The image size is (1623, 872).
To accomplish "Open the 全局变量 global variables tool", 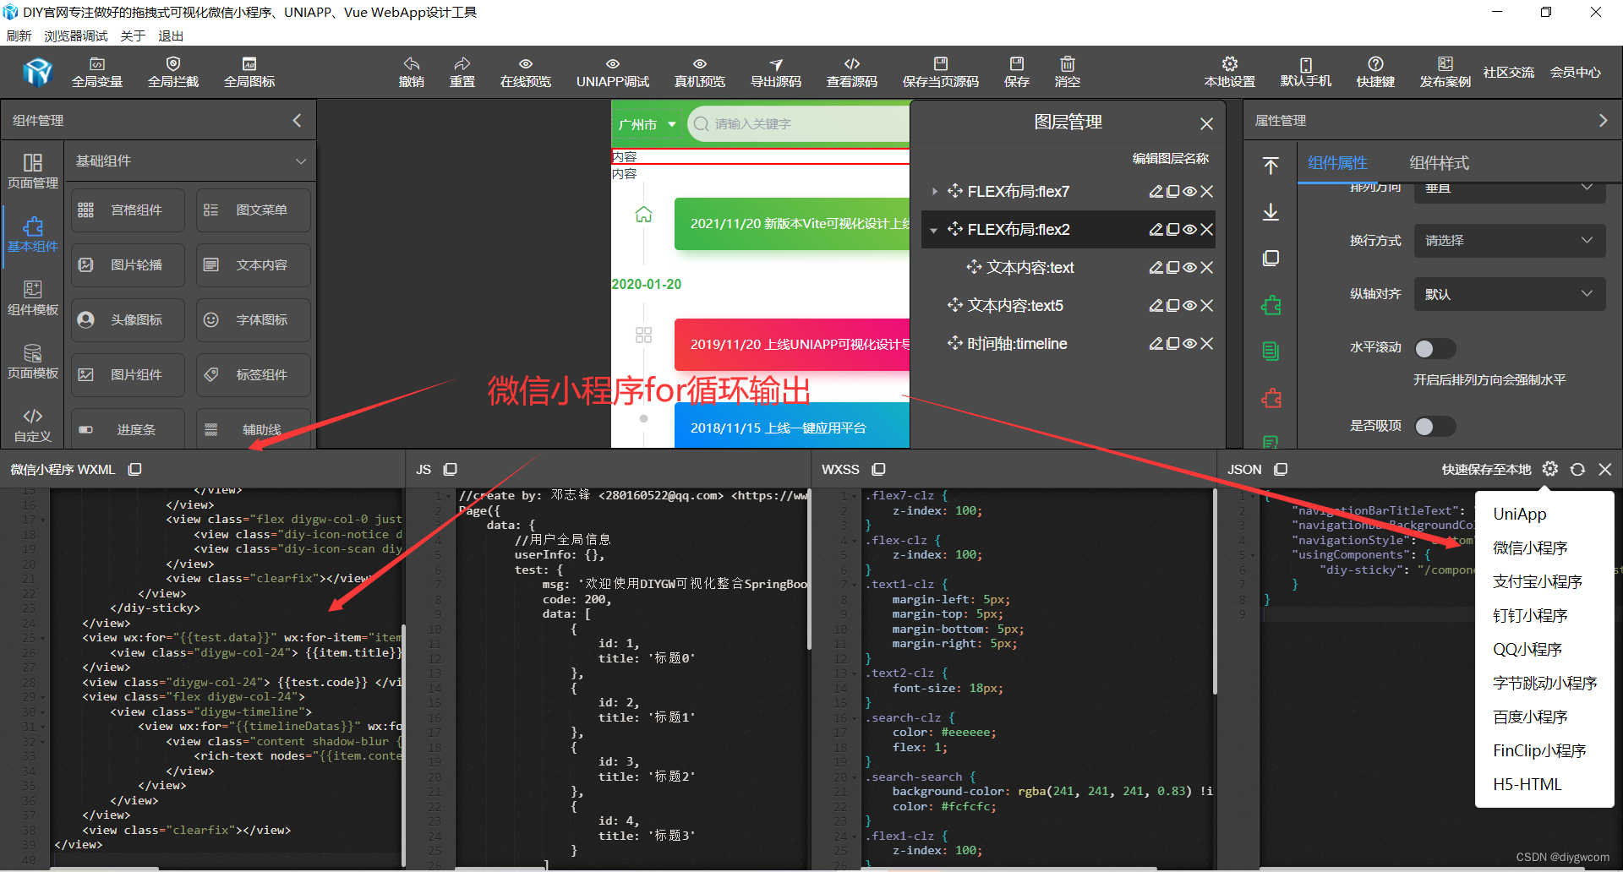I will click(x=97, y=72).
